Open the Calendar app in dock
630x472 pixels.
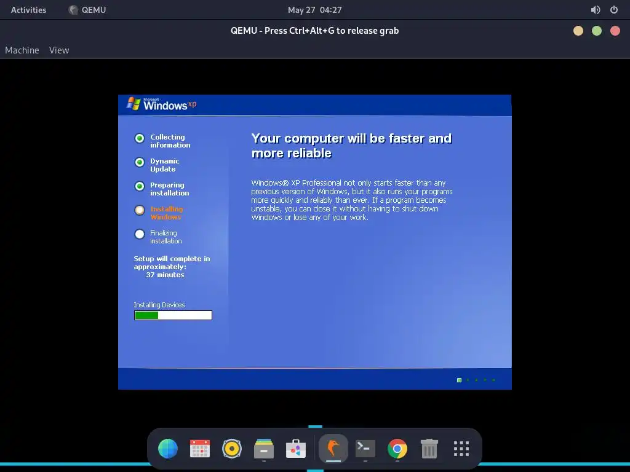[x=200, y=448]
